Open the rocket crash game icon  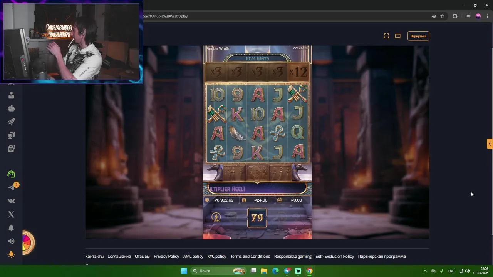[x=11, y=122]
